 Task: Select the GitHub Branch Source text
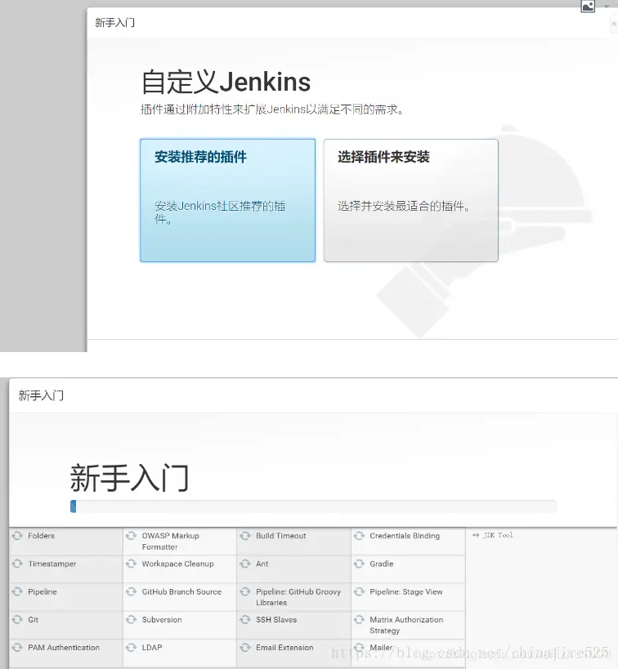[x=181, y=591]
